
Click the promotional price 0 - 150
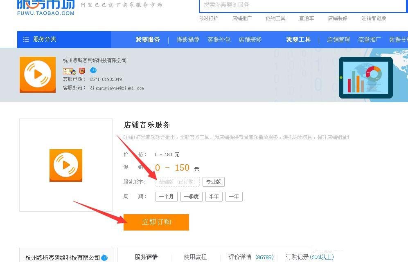click(172, 168)
